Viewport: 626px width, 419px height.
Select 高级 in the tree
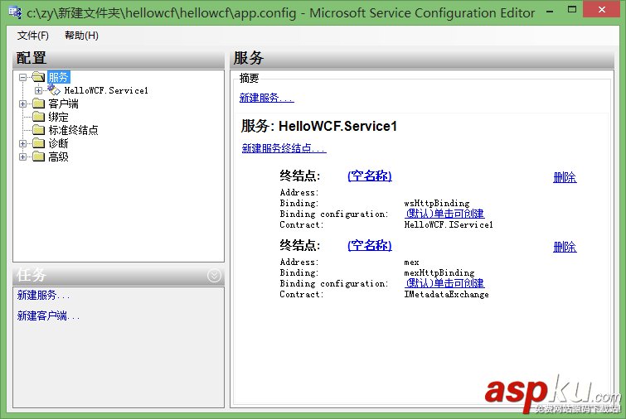click(58, 157)
